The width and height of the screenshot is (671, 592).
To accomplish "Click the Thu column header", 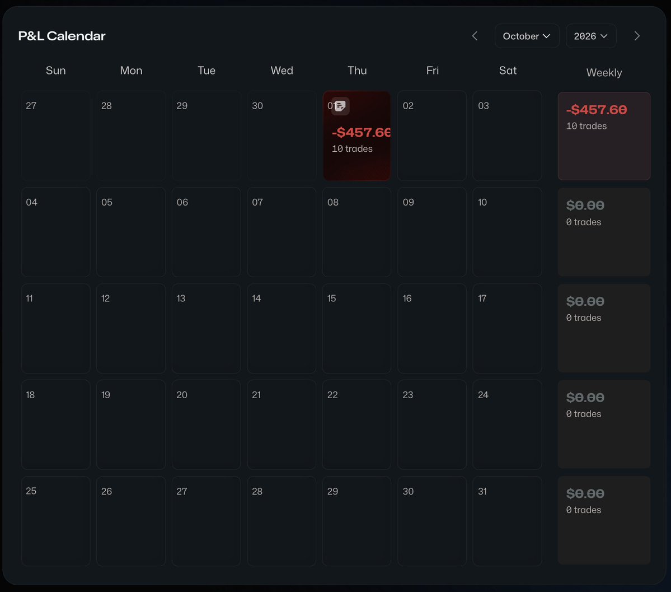I will pyautogui.click(x=357, y=70).
